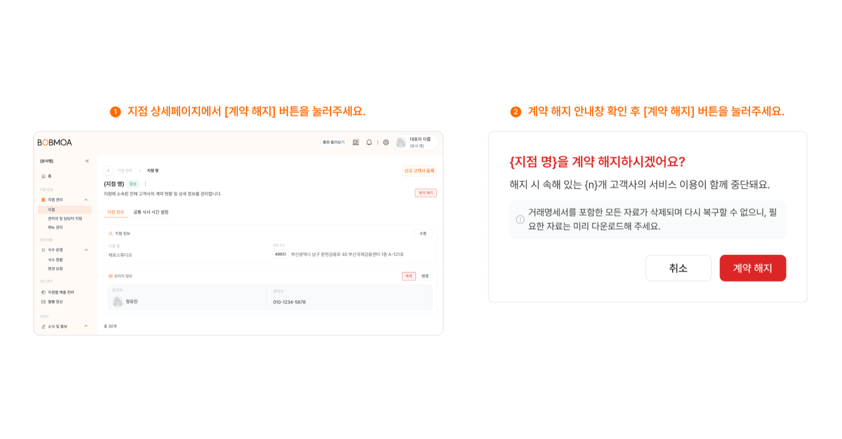Screen dimensions: 842x439
Task: Click the 신규 고객사 등록 button
Action: point(419,170)
